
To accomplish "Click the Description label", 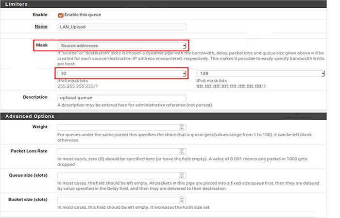I will pos(35,97).
